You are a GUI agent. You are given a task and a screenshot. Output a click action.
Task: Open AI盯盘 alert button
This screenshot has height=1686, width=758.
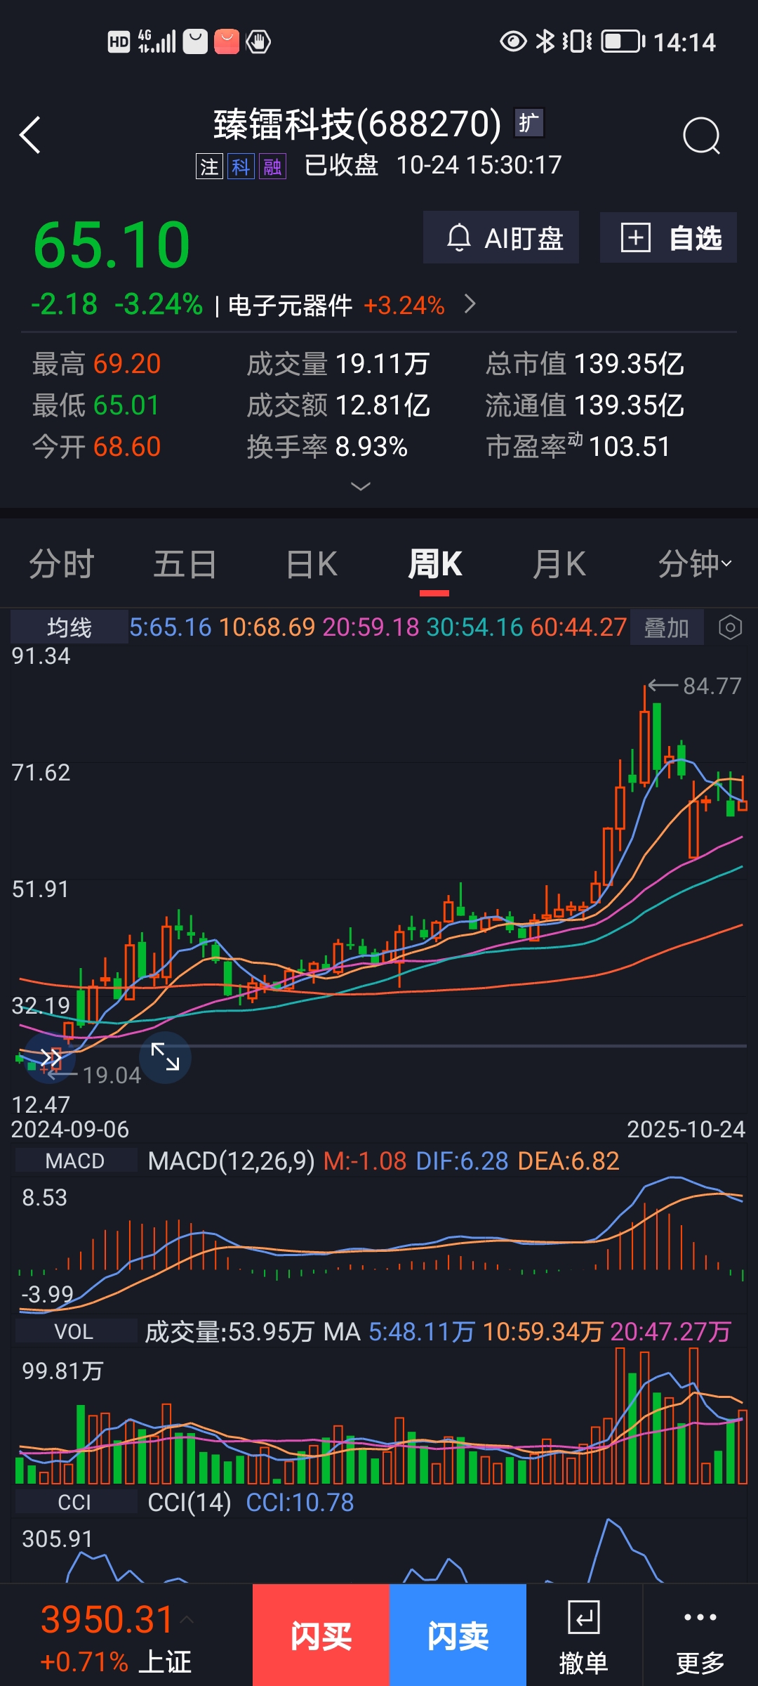click(x=501, y=237)
